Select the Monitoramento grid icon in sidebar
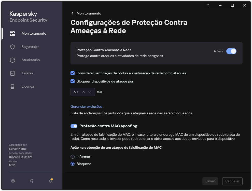Image resolution: width=252 pixels, height=191 pixels. coord(12,33)
